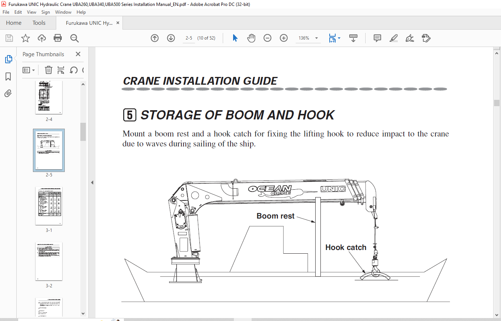
Task: Go to the next page arrow
Action: [x=171, y=38]
